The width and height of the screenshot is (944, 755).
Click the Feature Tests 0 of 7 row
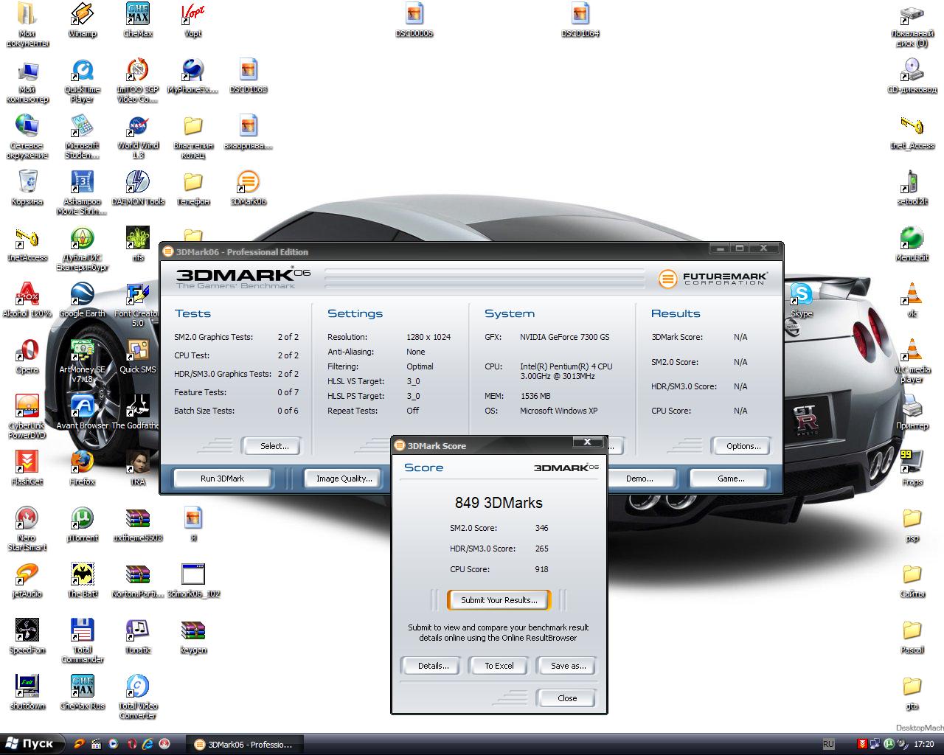coord(236,392)
